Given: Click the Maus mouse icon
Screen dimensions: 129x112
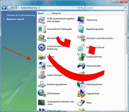Looking at the screenshot, I should tap(81, 103).
